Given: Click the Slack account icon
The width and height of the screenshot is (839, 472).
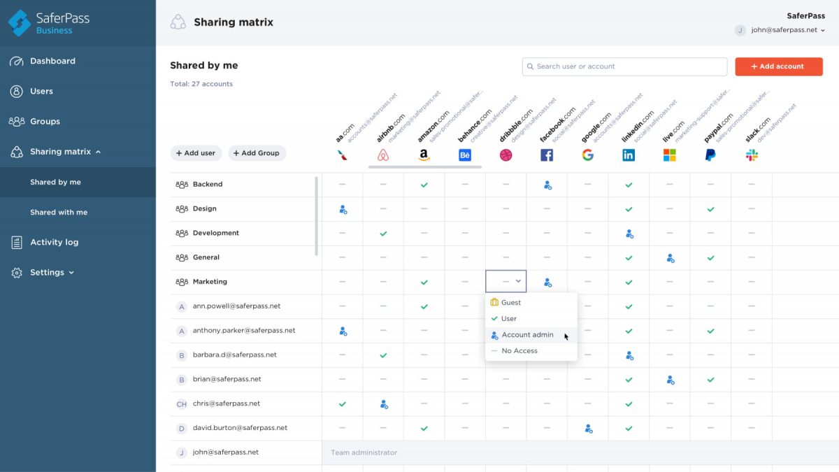Looking at the screenshot, I should [x=751, y=155].
